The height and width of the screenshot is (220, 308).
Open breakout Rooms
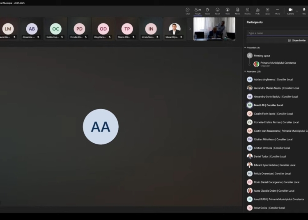click(x=248, y=11)
